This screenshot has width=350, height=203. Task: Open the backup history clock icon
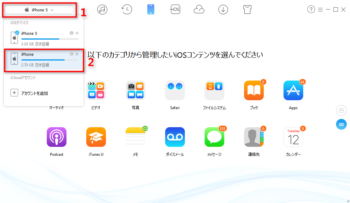[127, 10]
